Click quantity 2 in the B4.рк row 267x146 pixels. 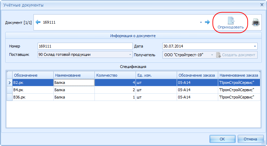(115, 90)
